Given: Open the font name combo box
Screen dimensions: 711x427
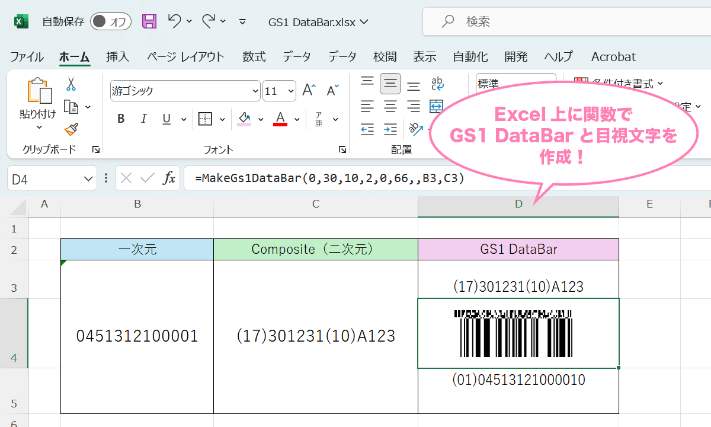Looking at the screenshot, I should point(185,91).
